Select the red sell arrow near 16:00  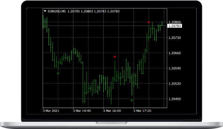click(115, 57)
